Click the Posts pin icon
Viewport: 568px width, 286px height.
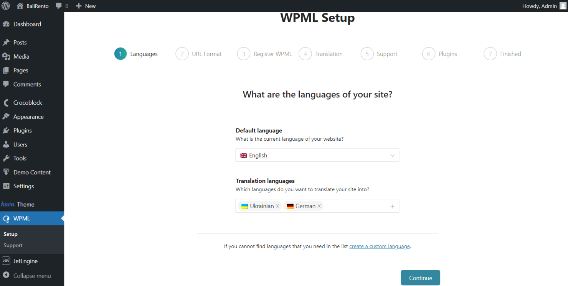pyautogui.click(x=6, y=42)
